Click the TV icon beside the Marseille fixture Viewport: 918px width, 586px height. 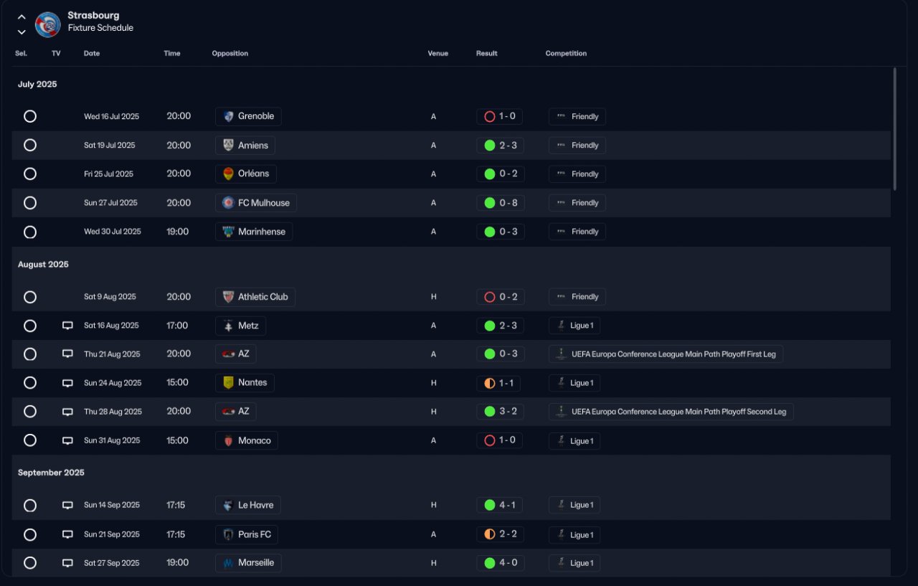(x=67, y=563)
